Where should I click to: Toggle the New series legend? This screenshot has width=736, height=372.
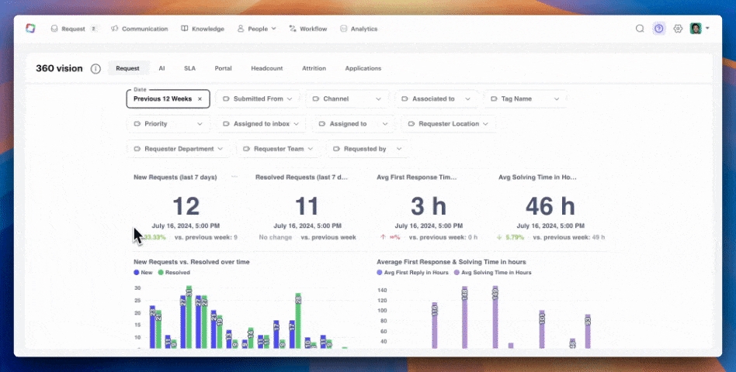pos(144,273)
